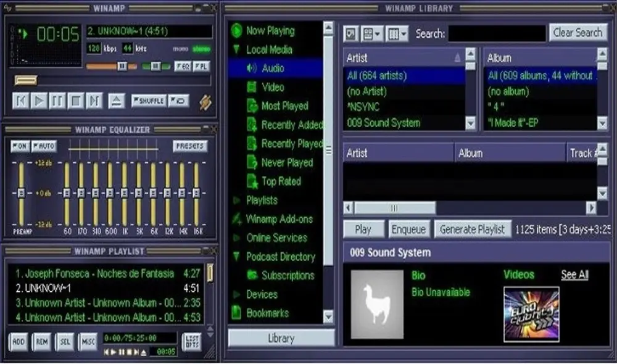Enable Shuffle playback mode
Image resolution: width=617 pixels, height=364 pixels.
pos(150,99)
